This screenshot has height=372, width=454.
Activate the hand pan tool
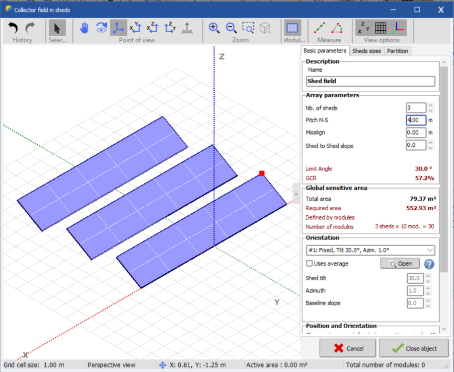[84, 28]
